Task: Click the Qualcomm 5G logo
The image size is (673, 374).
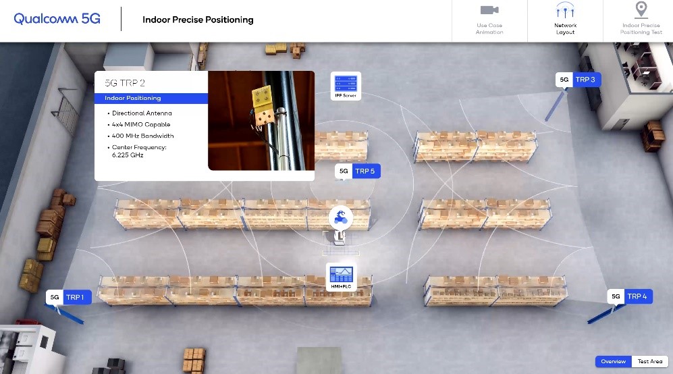Action: 57,19
